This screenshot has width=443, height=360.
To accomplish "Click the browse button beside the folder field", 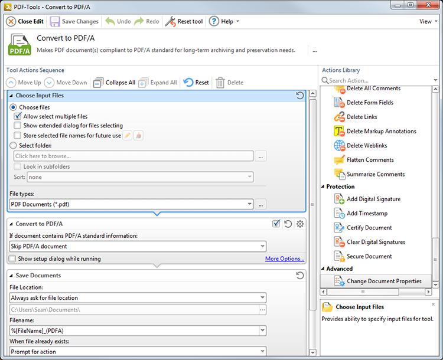I will [x=260, y=156].
